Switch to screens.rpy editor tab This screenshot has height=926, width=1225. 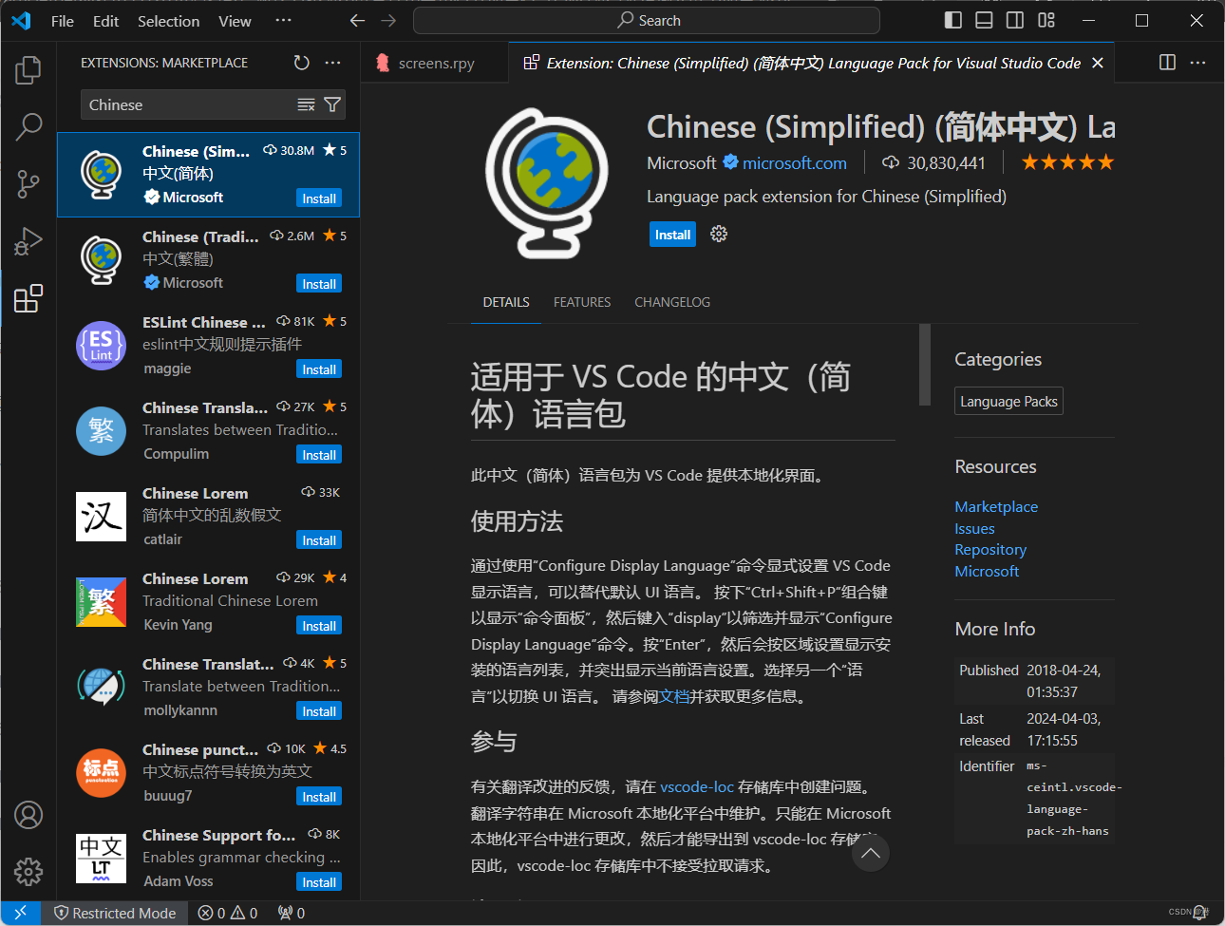pos(435,63)
